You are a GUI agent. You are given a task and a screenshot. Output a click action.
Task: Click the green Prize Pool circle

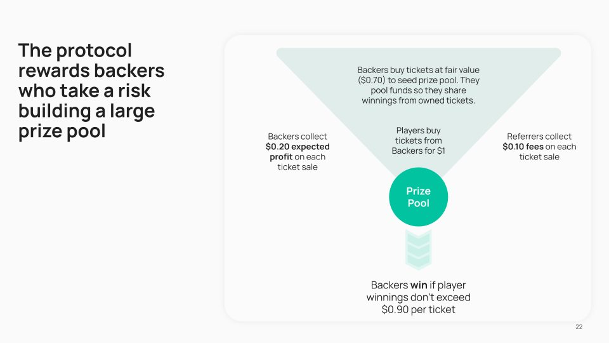[x=418, y=197]
